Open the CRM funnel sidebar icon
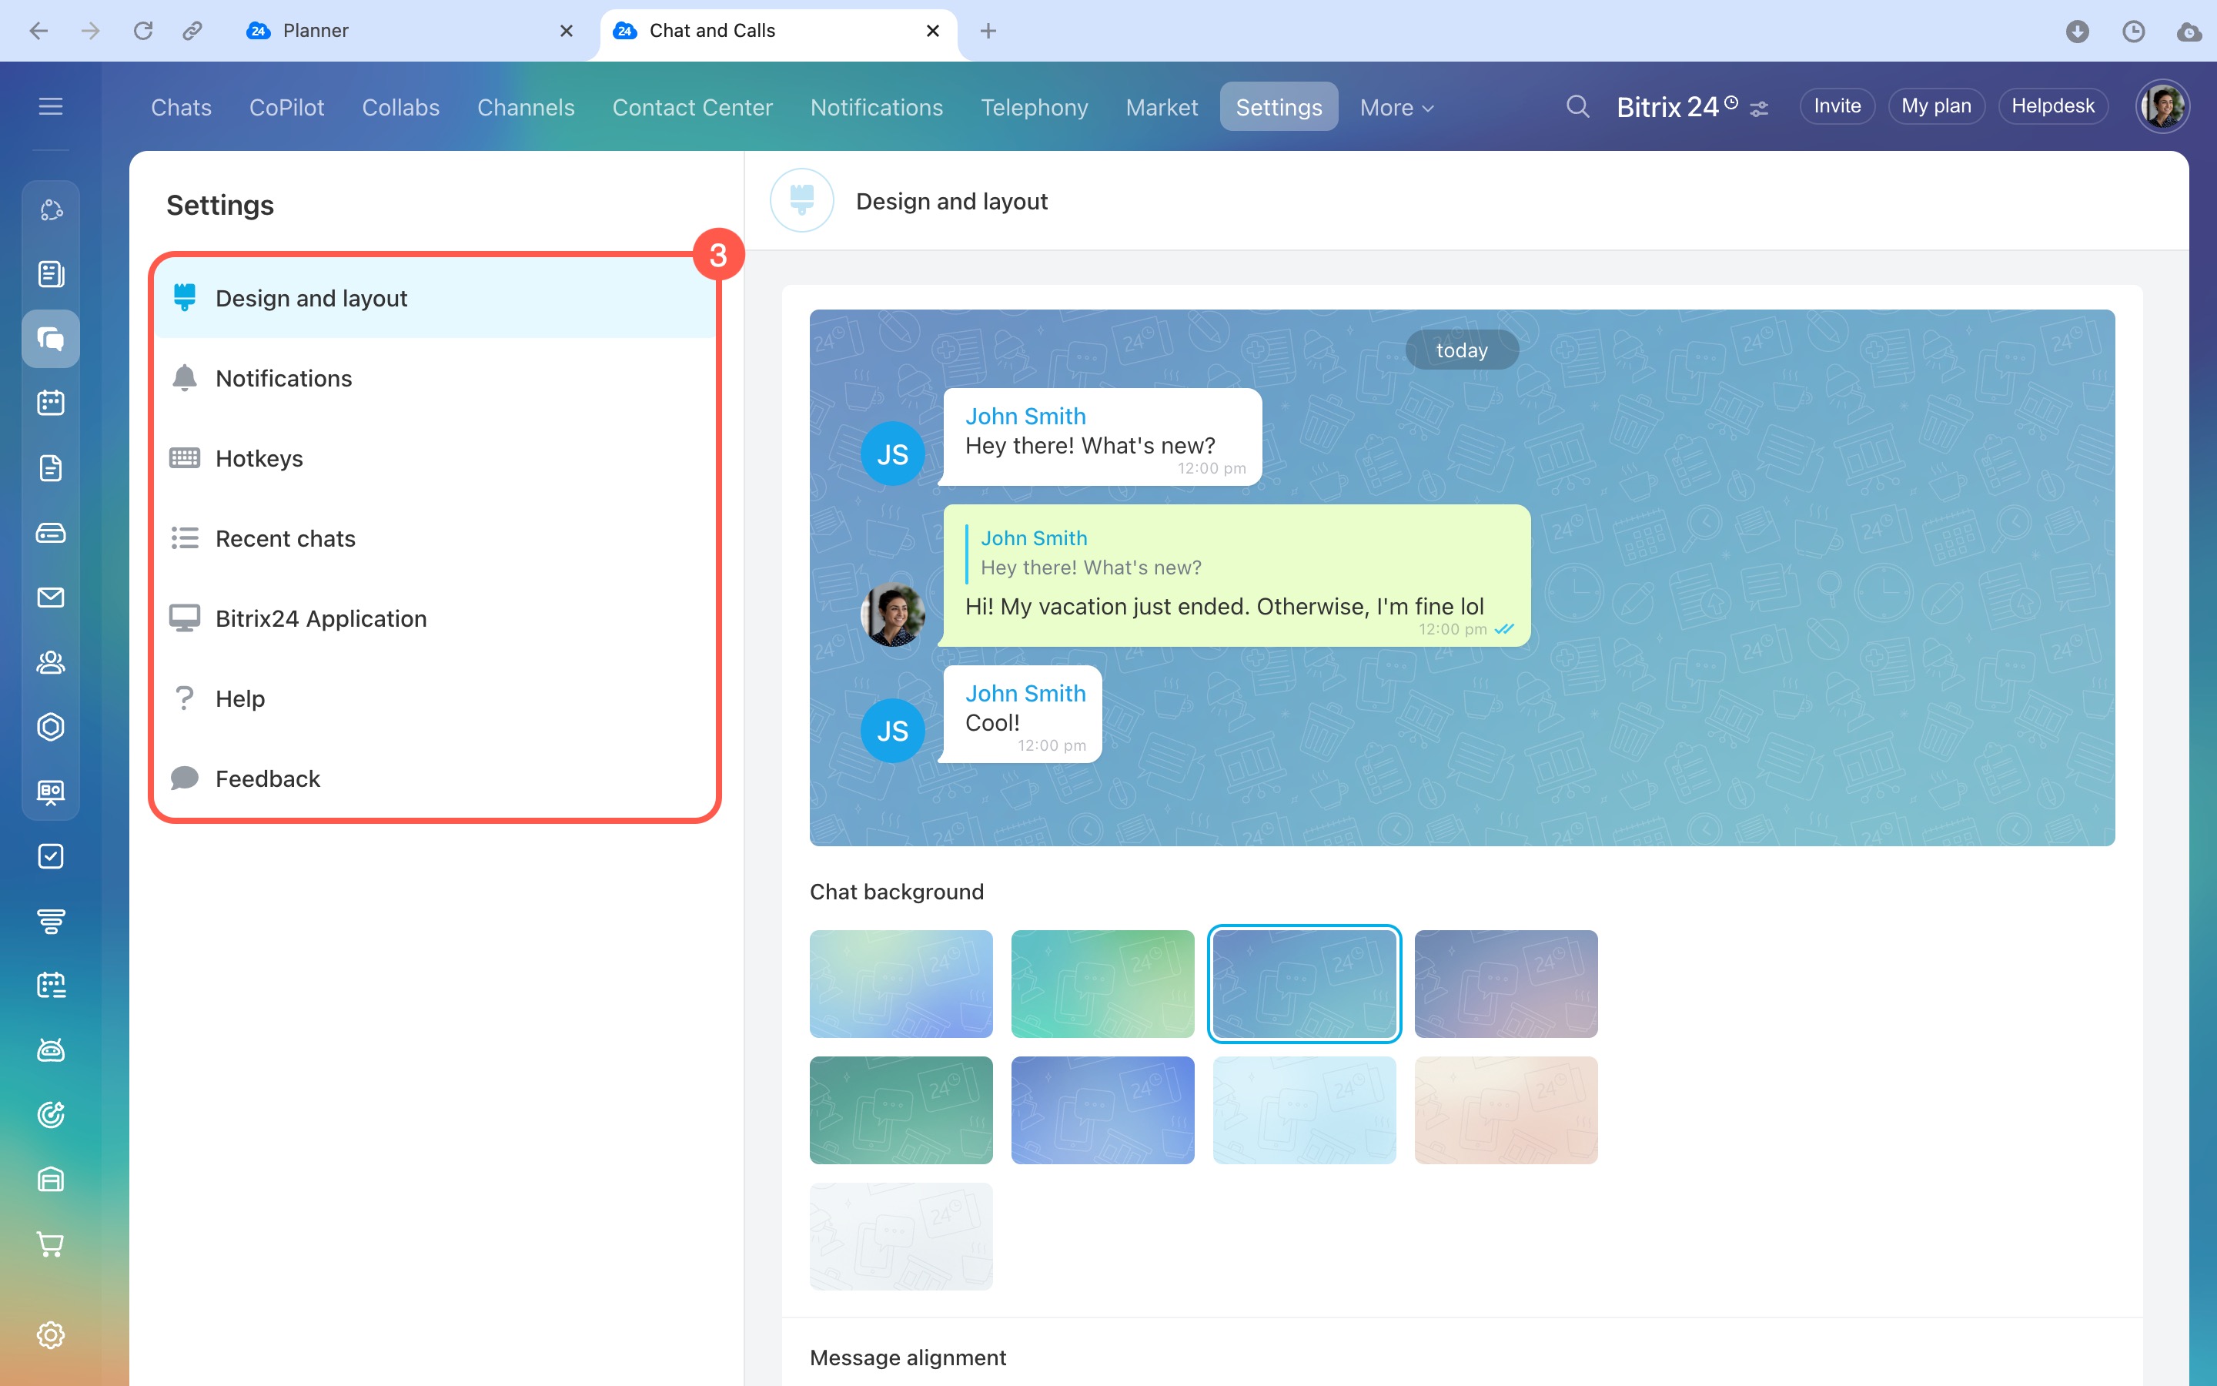Image resolution: width=2217 pixels, height=1386 pixels. tap(50, 920)
